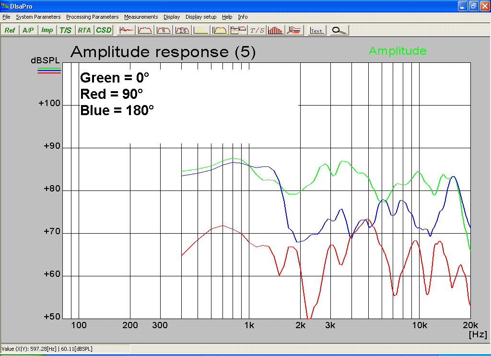Viewport: 491px width, 356px height.
Task: Click the green Amplitude legend label
Action: click(x=397, y=51)
